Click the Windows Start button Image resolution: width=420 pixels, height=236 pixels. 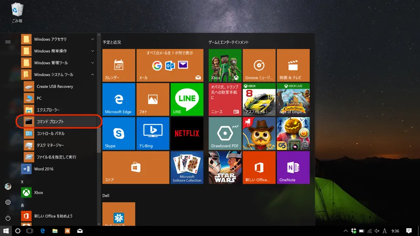pyautogui.click(x=6, y=231)
